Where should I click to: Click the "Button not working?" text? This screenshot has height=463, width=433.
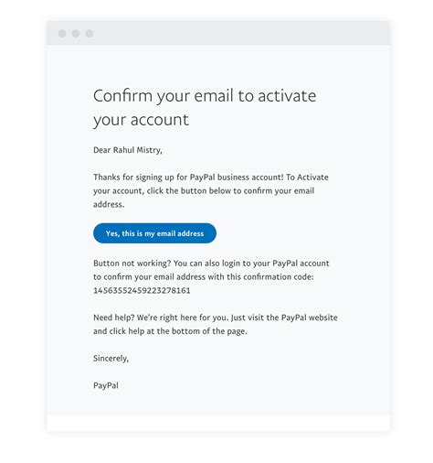point(132,264)
